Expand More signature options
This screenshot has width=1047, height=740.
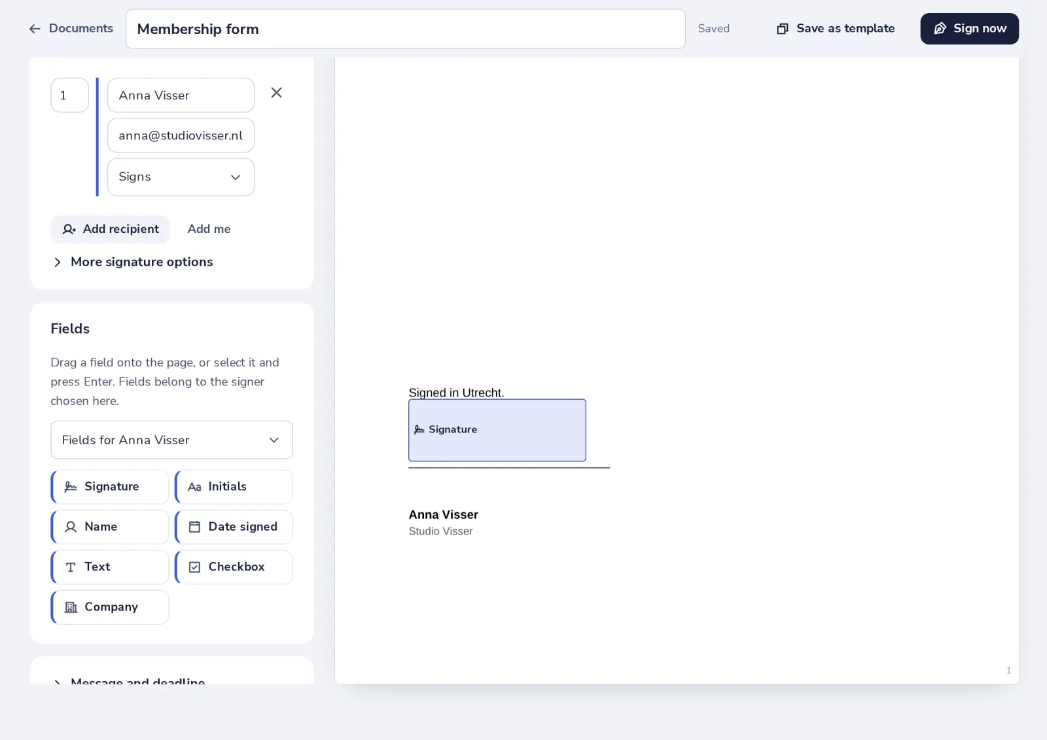132,262
